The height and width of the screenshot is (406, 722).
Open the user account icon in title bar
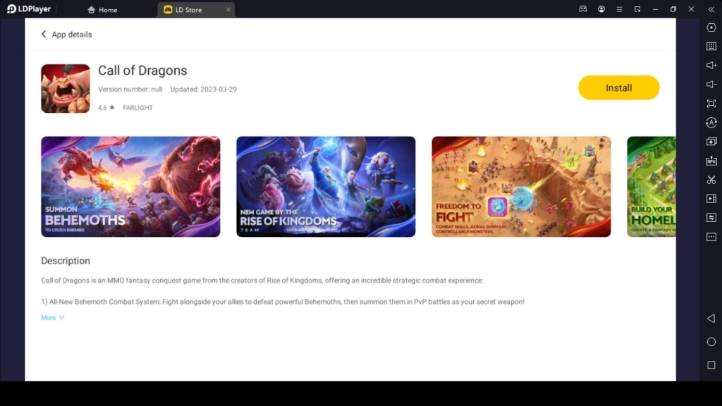click(601, 9)
